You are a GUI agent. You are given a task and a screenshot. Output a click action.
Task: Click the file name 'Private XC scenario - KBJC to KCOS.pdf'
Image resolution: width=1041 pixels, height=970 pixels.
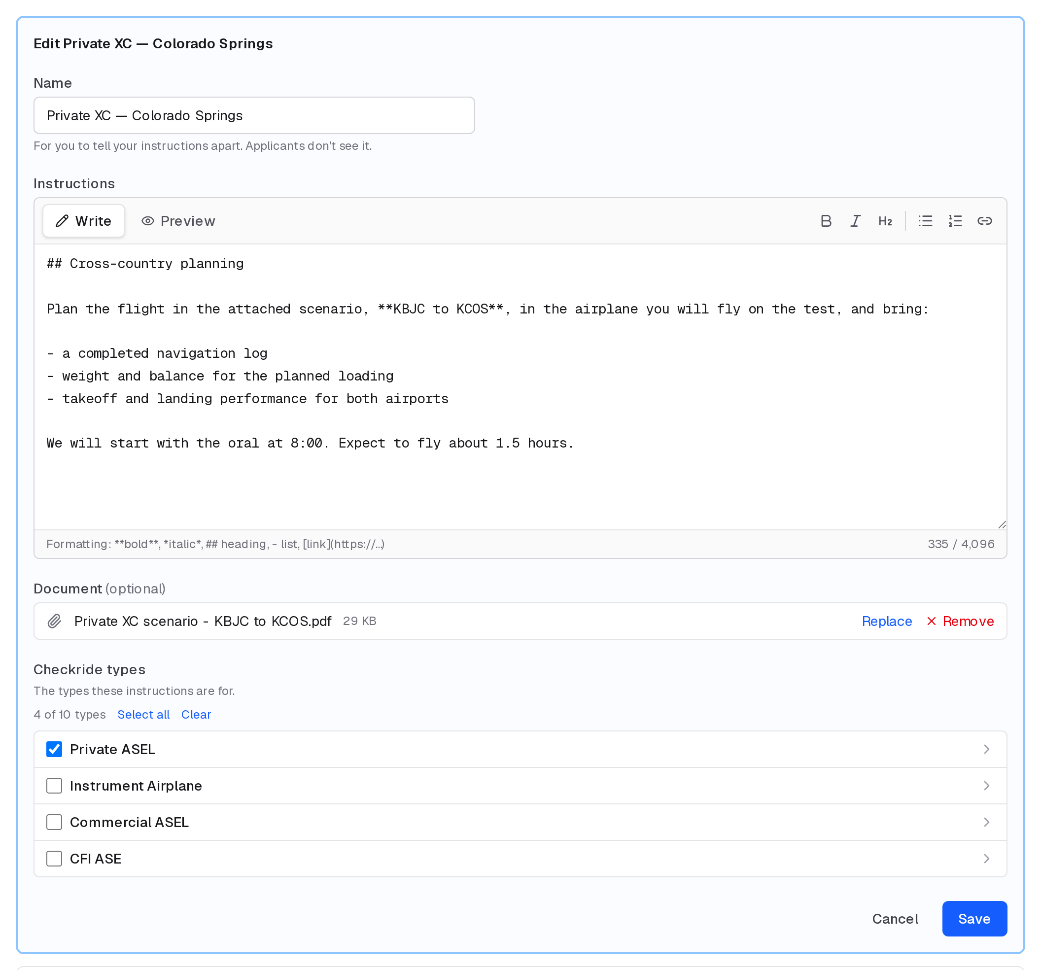coord(203,621)
